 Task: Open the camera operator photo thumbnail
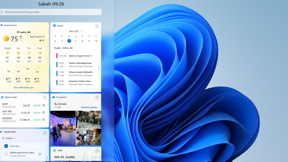tap(88, 137)
